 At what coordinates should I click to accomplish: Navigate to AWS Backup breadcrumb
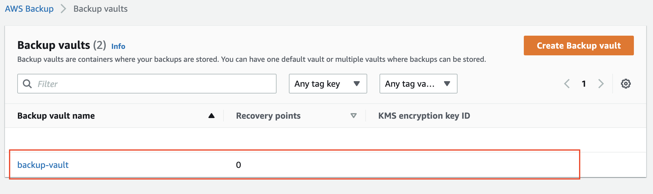(29, 9)
